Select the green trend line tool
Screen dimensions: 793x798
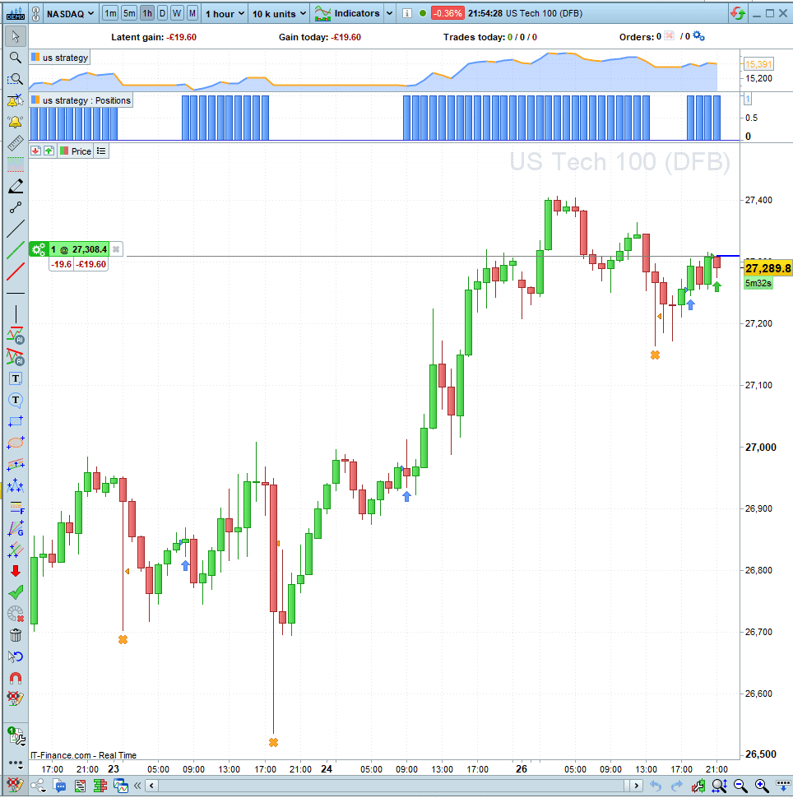coord(16,250)
